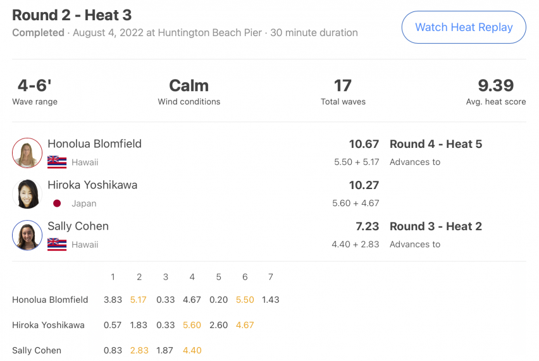The height and width of the screenshot is (361, 539).
Task: Select Honolua Blomfield's name in the results list
Action: (x=94, y=144)
